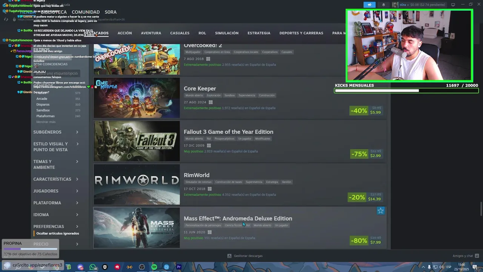The image size is (483, 272).
Task: Toggle the Sandbox genre filter
Action: (58, 110)
